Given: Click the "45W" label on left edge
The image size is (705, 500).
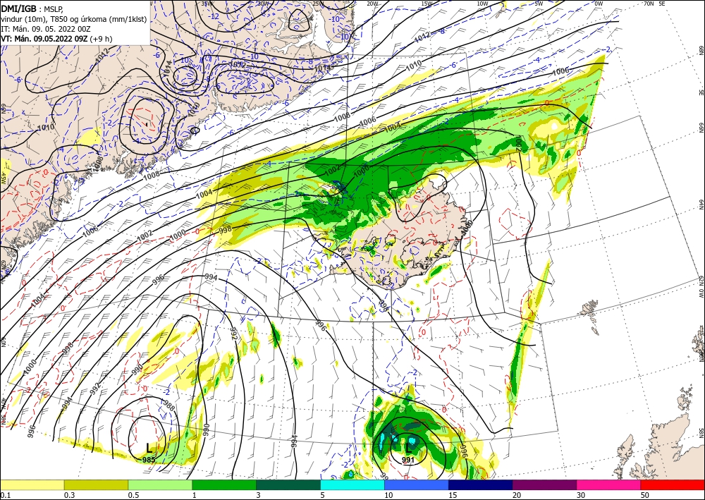Looking at the screenshot, I should (x=3, y=178).
